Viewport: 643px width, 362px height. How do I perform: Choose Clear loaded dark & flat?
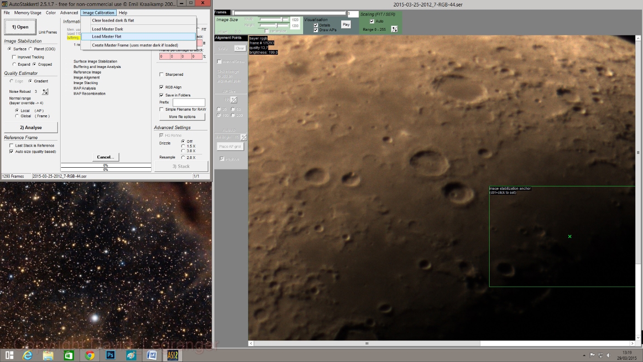pos(139,20)
